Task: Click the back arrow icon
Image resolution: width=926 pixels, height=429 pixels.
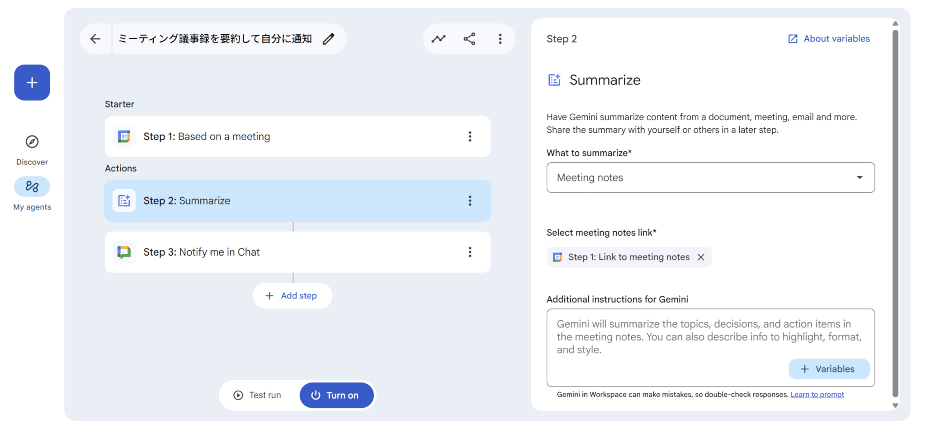Action: (95, 39)
